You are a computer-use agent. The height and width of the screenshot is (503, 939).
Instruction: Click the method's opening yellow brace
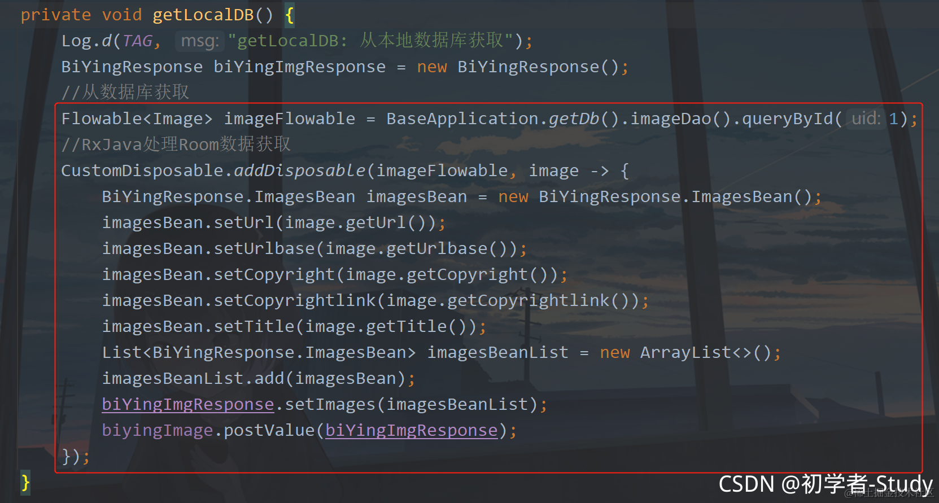pos(290,15)
